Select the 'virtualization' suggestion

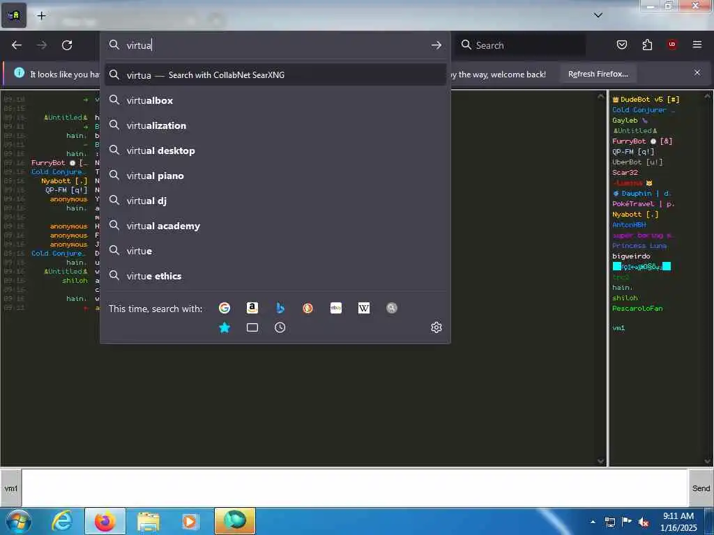tap(275, 125)
